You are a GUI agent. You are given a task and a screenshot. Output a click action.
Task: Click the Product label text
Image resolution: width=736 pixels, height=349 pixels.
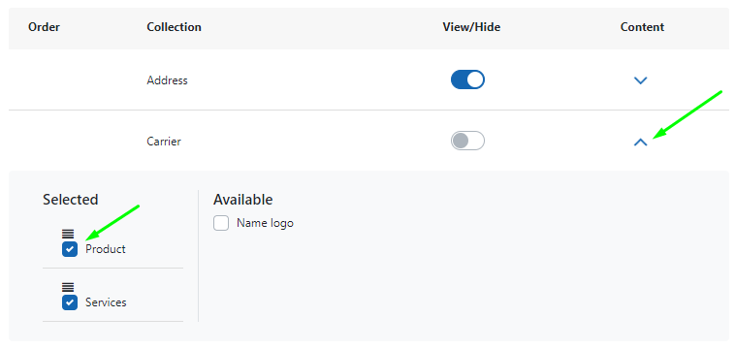click(x=106, y=249)
